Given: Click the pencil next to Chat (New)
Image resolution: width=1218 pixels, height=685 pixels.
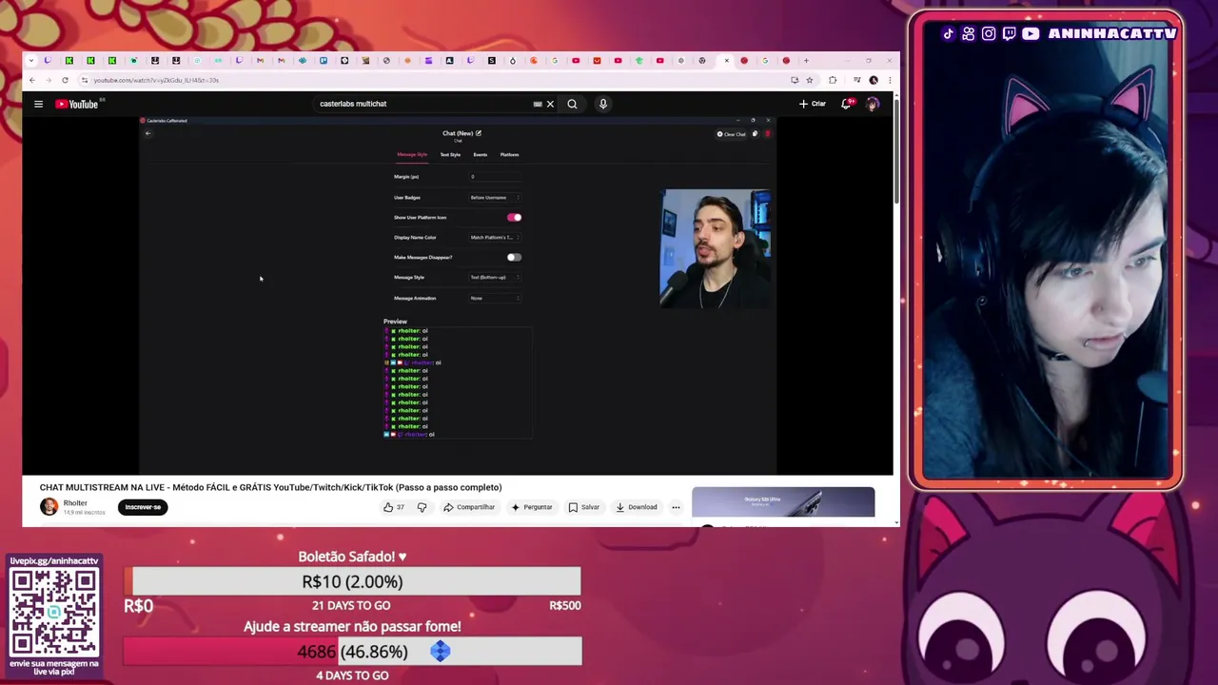Looking at the screenshot, I should pos(479,133).
